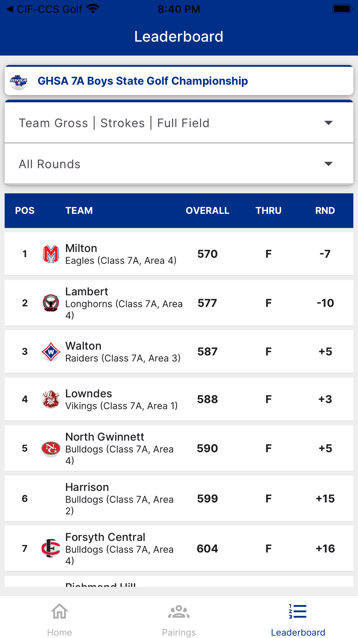
Task: Open the All Rounds dropdown
Action: [x=179, y=164]
